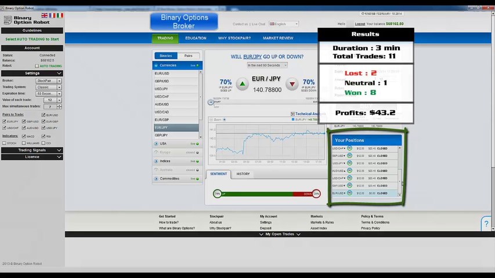Zoom in the chart with the plus icon

coord(224,120)
